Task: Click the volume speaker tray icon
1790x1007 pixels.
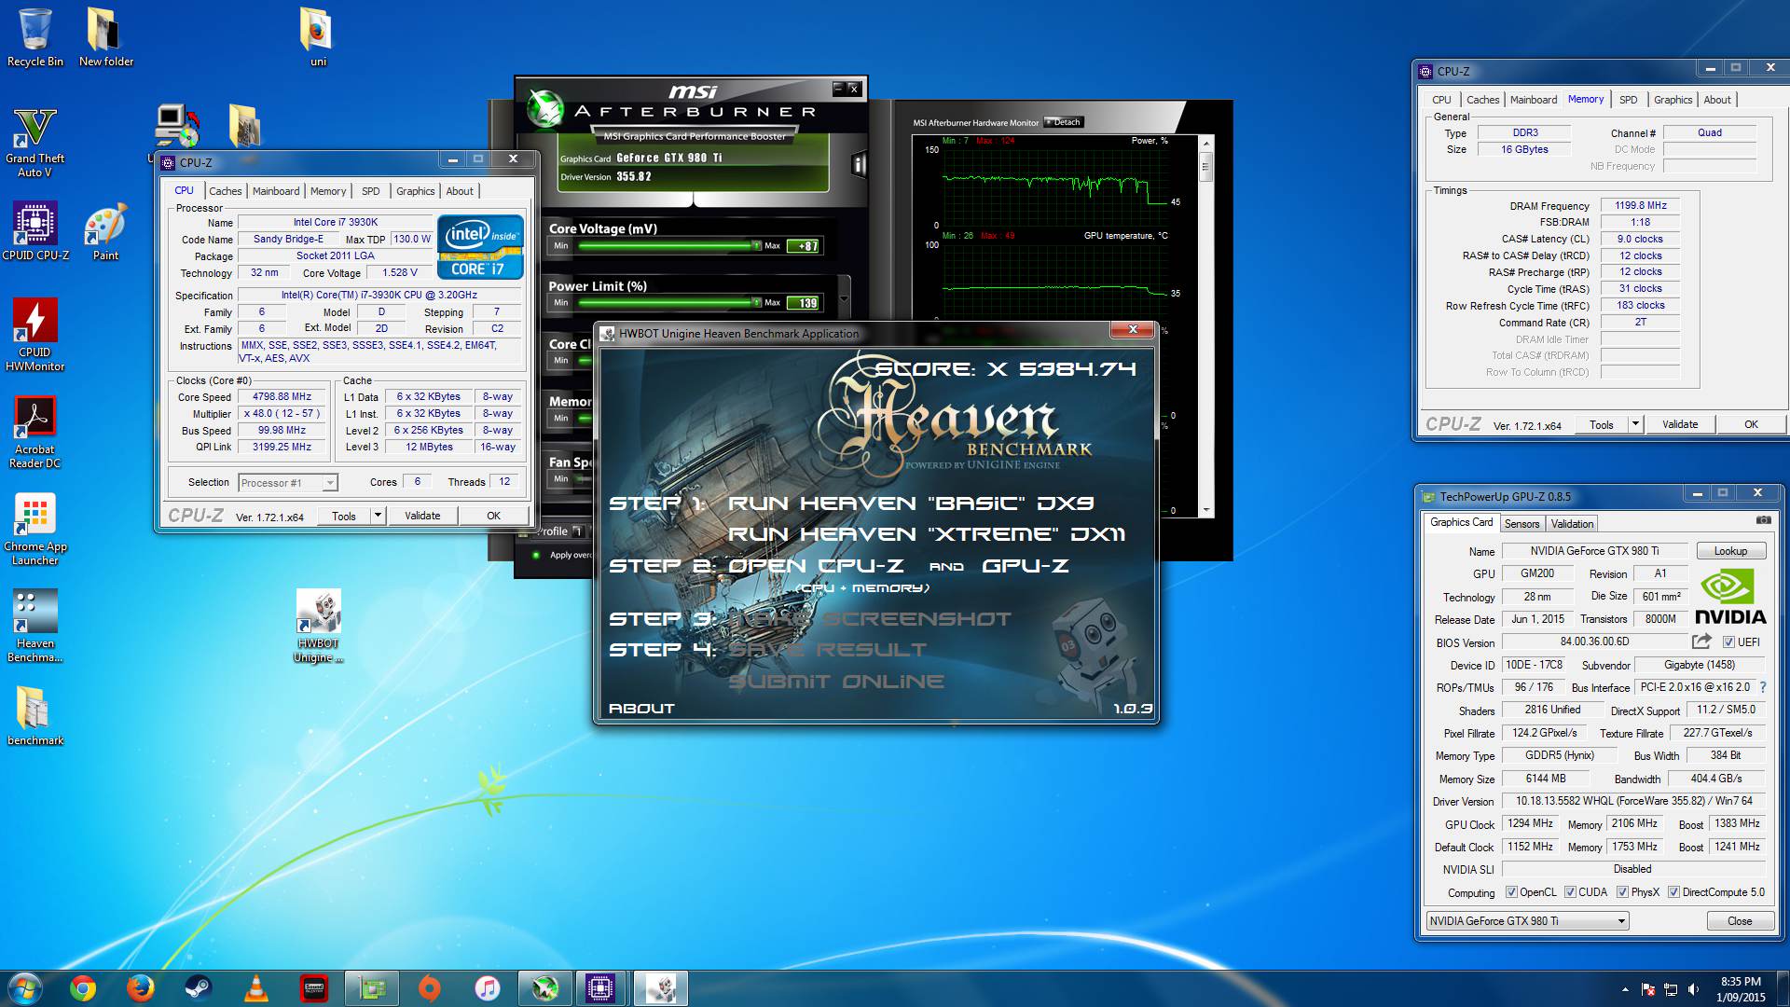Action: click(1694, 989)
